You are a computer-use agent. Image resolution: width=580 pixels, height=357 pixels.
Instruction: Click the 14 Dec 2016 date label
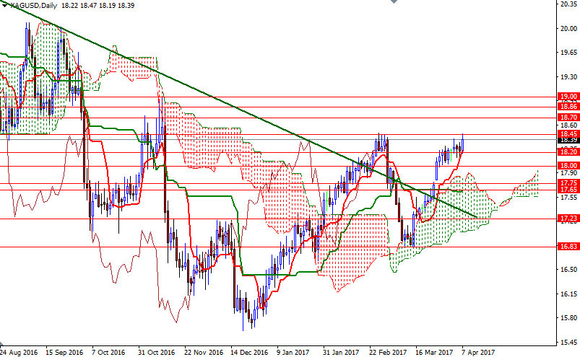point(249,353)
